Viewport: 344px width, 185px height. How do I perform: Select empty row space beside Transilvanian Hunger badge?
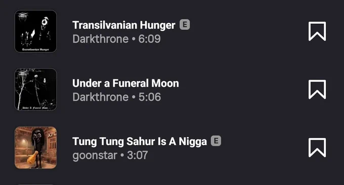[x=249, y=31]
